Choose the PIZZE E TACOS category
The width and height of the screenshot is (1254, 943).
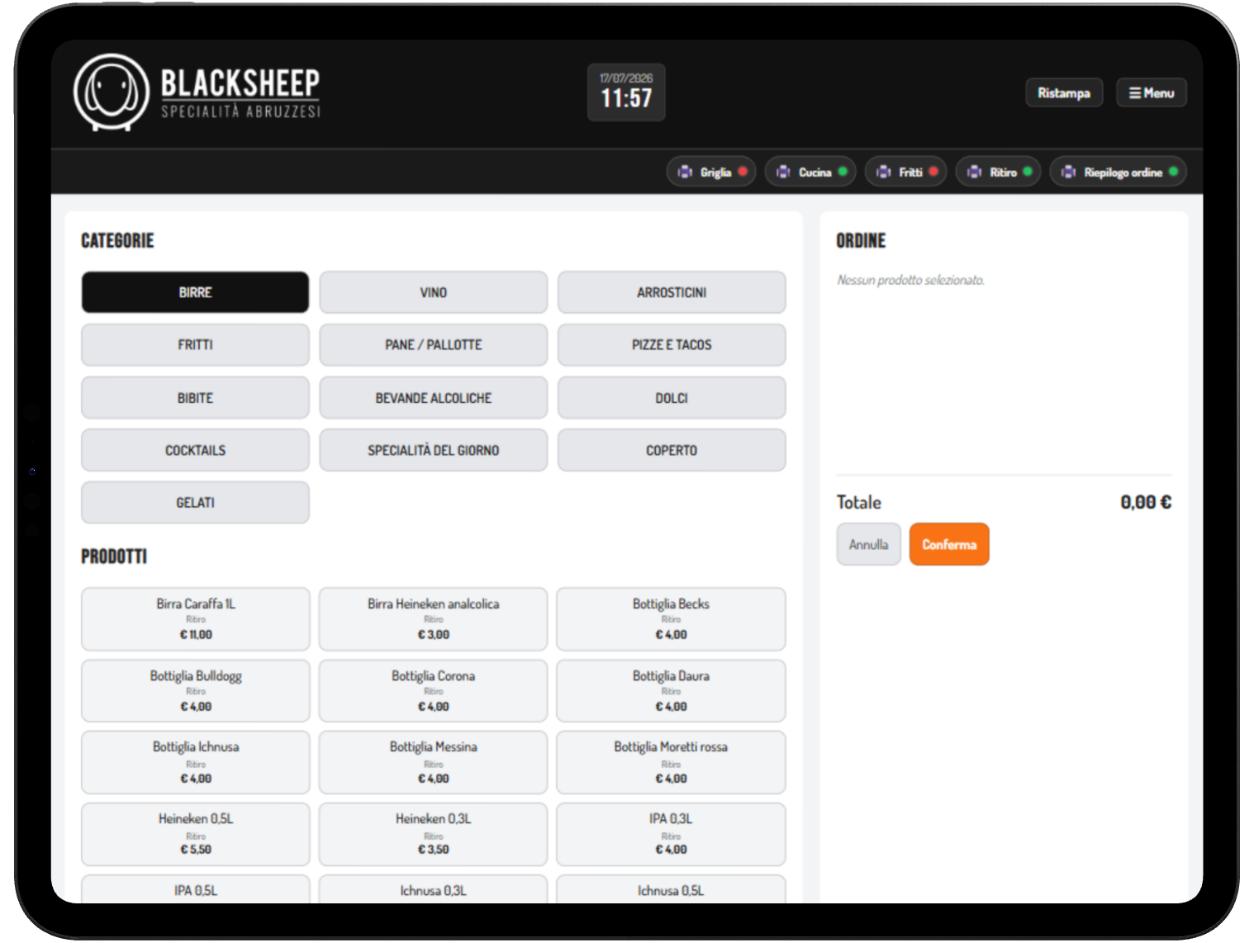(x=672, y=344)
